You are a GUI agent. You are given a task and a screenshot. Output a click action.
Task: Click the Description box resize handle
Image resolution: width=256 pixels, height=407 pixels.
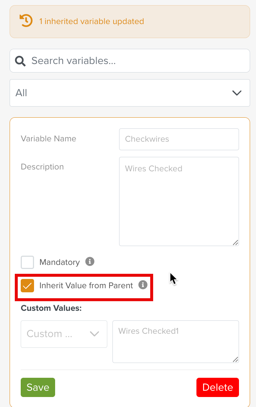click(x=235, y=242)
